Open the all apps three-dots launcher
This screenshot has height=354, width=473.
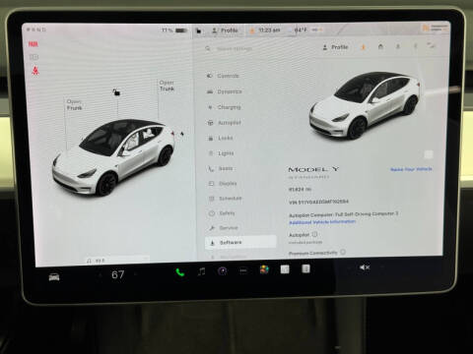pos(243,270)
